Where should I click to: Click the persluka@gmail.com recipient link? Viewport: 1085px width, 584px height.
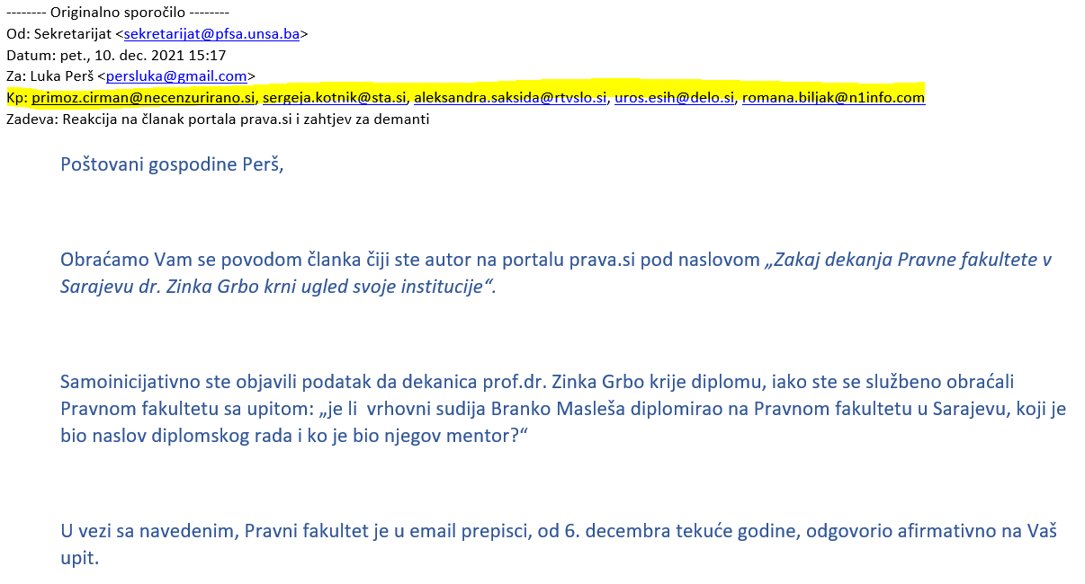176,76
